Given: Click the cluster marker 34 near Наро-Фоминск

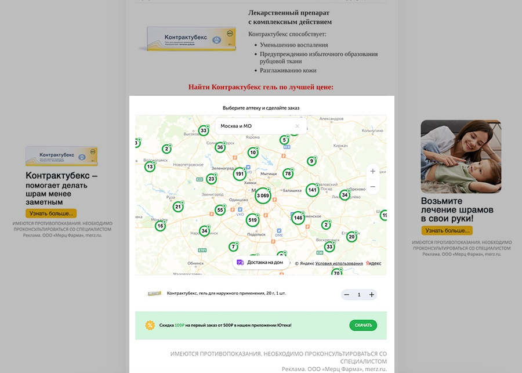Looking at the screenshot, I should 204,231.
